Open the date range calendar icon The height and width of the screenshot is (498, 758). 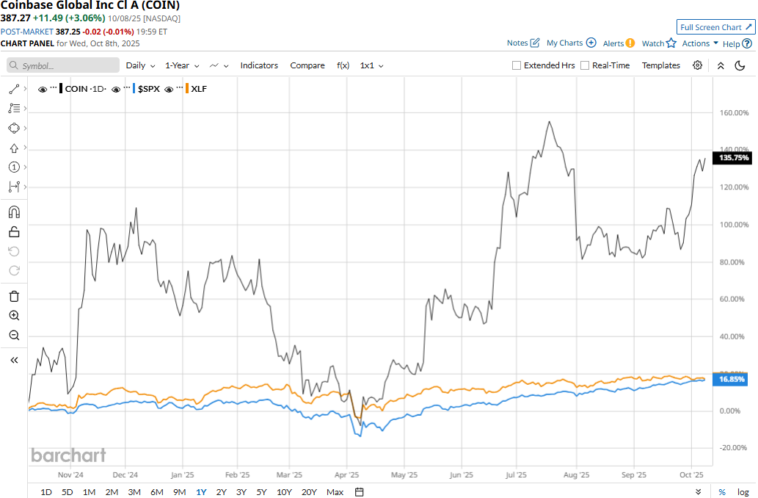click(x=359, y=491)
